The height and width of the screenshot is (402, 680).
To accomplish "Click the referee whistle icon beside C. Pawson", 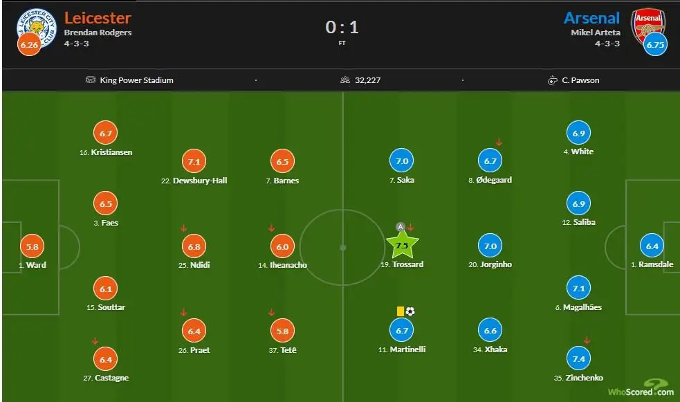I will [x=552, y=80].
